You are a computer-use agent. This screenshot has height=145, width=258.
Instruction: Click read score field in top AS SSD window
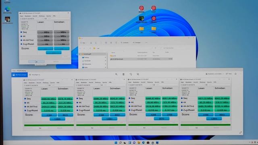click(x=45, y=48)
